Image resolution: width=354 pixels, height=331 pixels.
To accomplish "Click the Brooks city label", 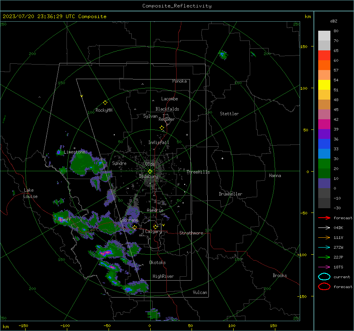I will click(x=280, y=276).
